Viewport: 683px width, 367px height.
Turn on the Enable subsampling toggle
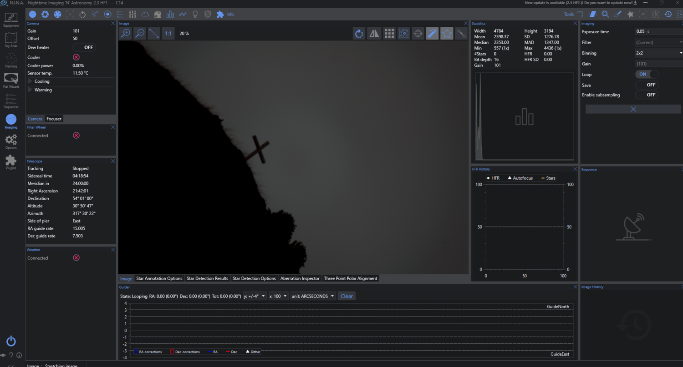pos(647,95)
